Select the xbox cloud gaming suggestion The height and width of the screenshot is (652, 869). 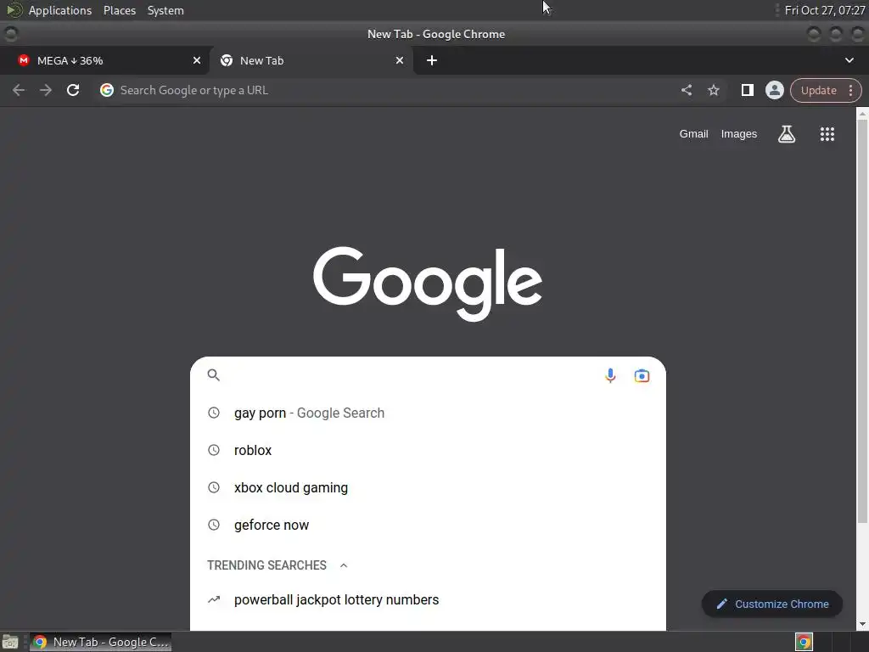428,488
